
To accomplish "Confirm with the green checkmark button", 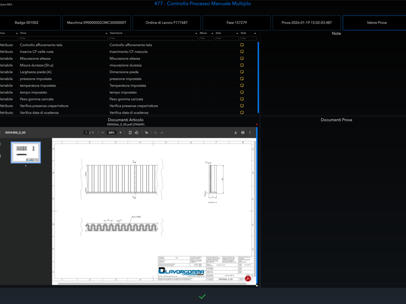I will (202, 296).
